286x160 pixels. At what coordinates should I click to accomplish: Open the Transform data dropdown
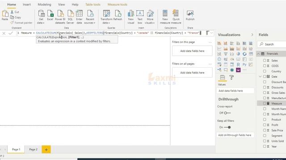tap(106, 17)
